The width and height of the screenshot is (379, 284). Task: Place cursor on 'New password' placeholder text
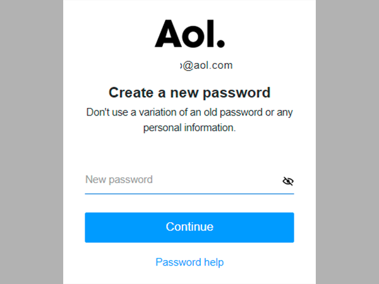pyautogui.click(x=119, y=180)
